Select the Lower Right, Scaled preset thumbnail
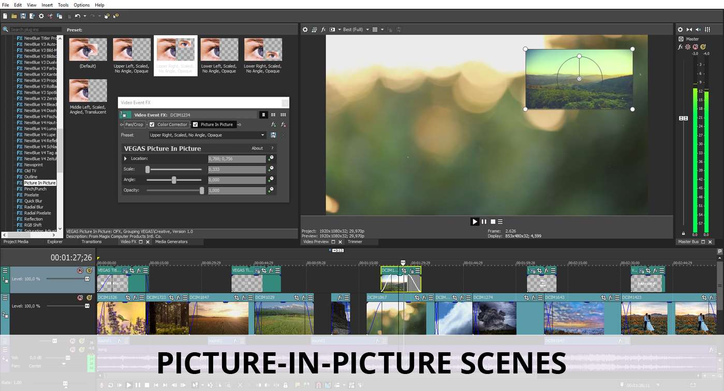 pyautogui.click(x=263, y=55)
